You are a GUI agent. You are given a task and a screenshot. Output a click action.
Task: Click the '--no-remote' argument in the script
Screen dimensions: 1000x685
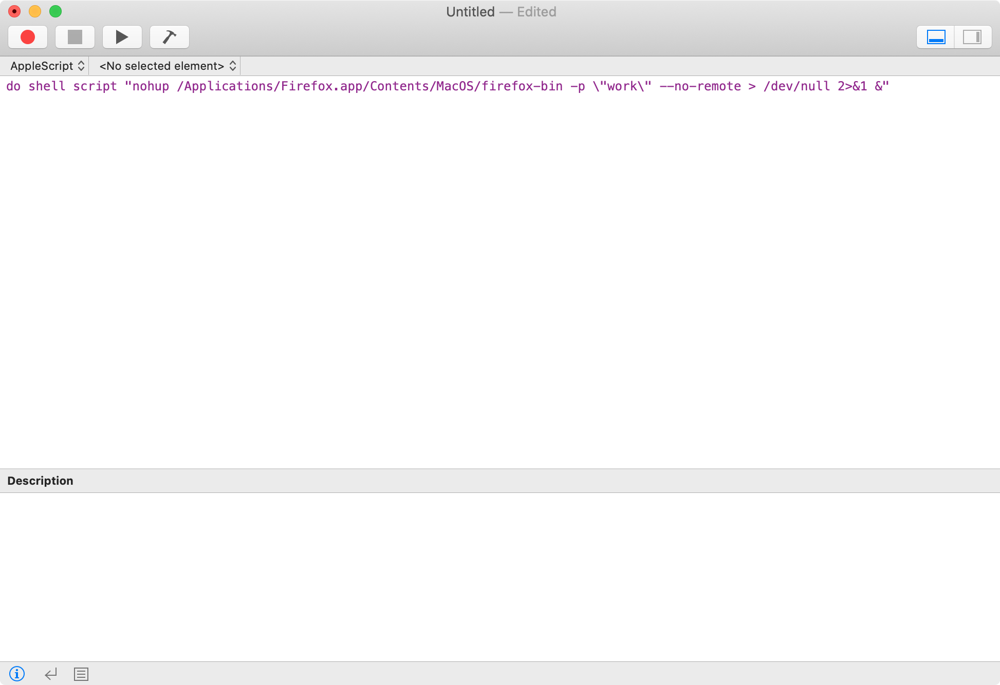700,86
